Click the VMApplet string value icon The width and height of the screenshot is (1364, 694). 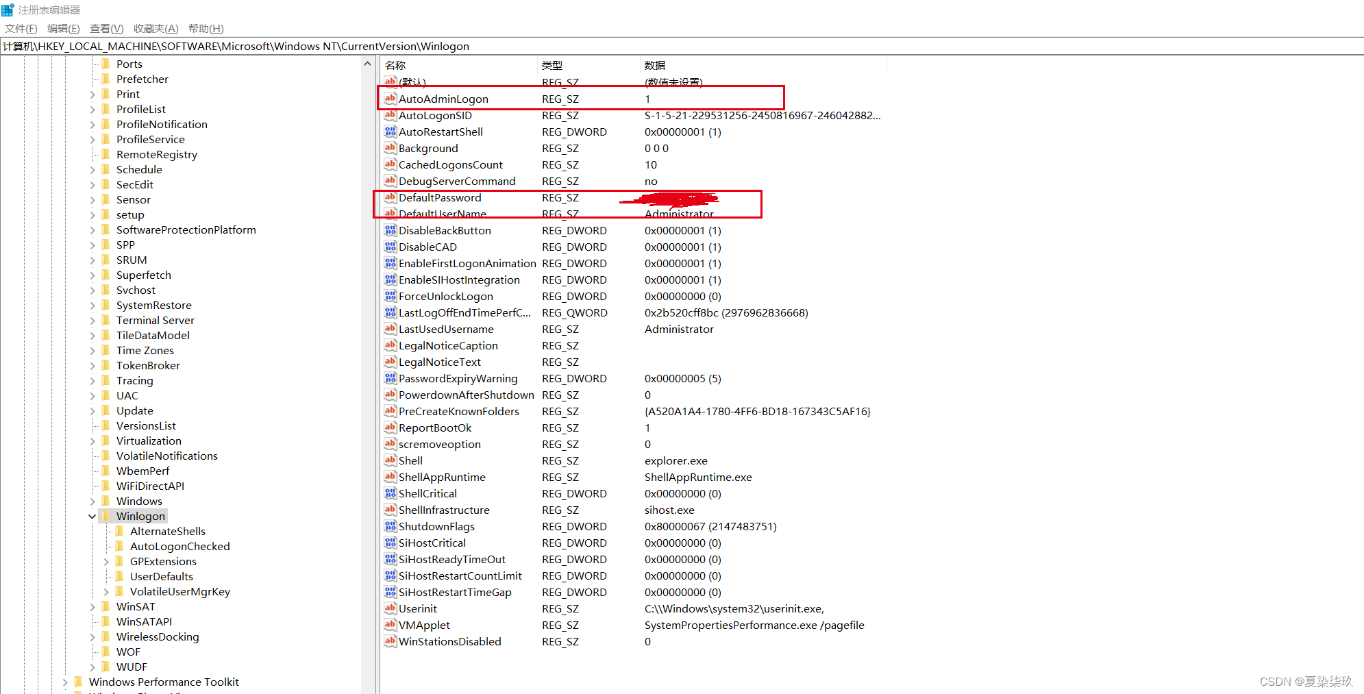(390, 625)
